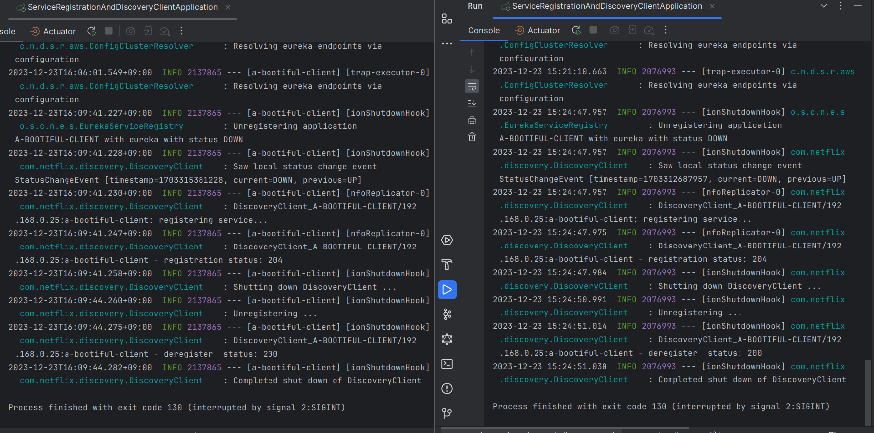Toggle soft-wrap in the right console gutter
This screenshot has width=874, height=433.
pos(472,87)
